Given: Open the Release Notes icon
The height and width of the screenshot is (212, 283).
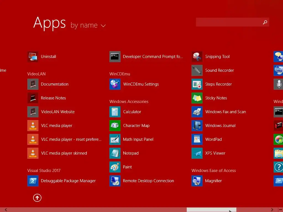Looking at the screenshot, I should 33,98.
